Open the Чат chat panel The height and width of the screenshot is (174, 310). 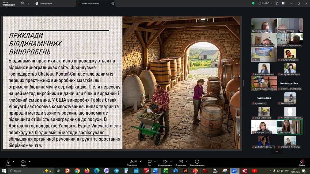[149, 162]
